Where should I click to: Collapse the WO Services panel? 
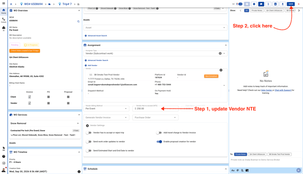pos(79,115)
